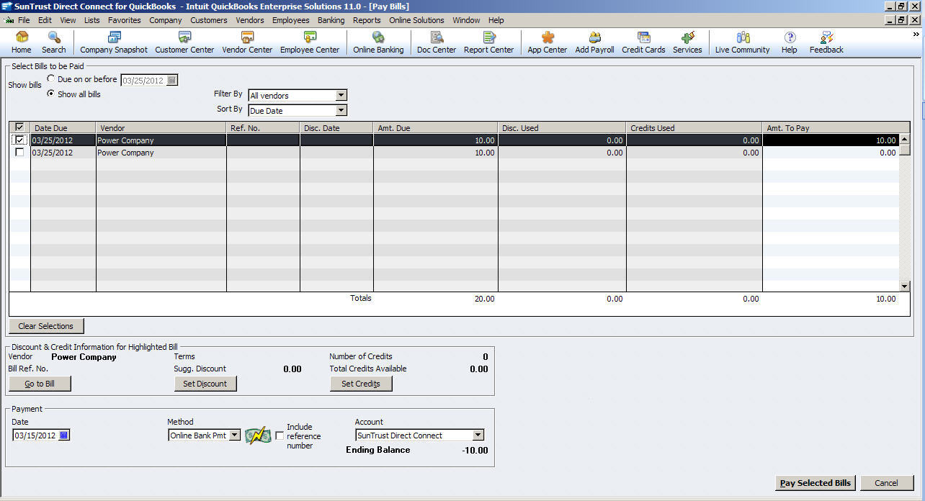The width and height of the screenshot is (925, 501).
Task: Click the Add Payroll toolbar icon
Action: pyautogui.click(x=594, y=42)
